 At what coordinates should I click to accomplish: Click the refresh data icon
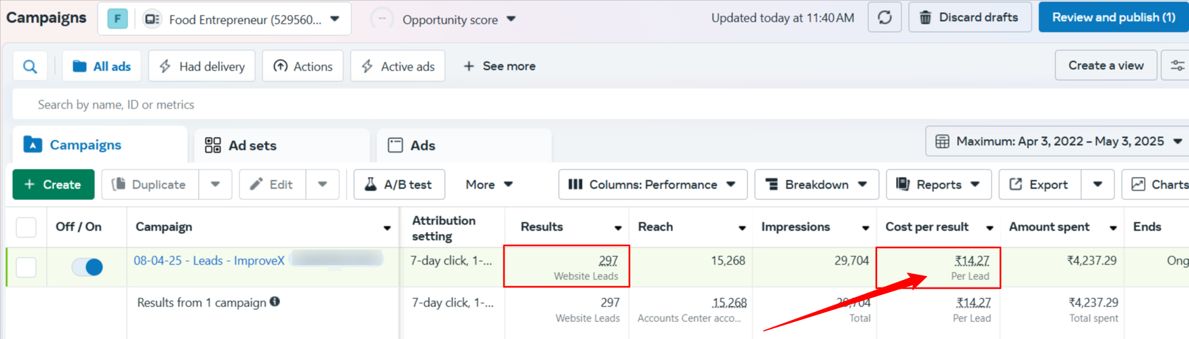tap(884, 18)
